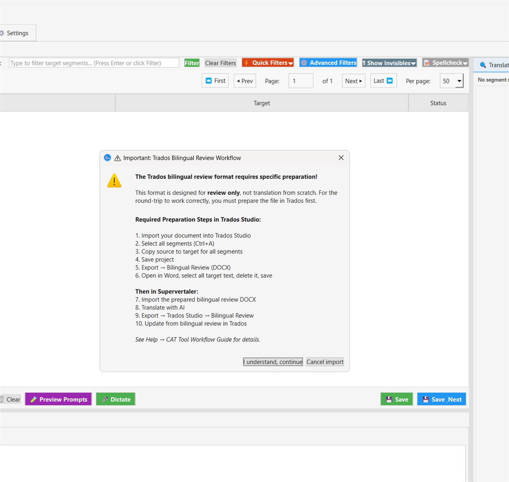Jump to last page via fast-forward icon

pyautogui.click(x=389, y=80)
